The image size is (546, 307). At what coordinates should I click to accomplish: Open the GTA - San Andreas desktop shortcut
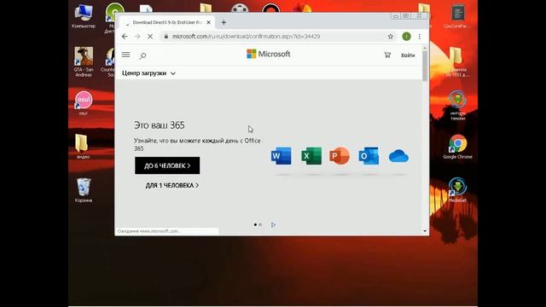point(84,61)
